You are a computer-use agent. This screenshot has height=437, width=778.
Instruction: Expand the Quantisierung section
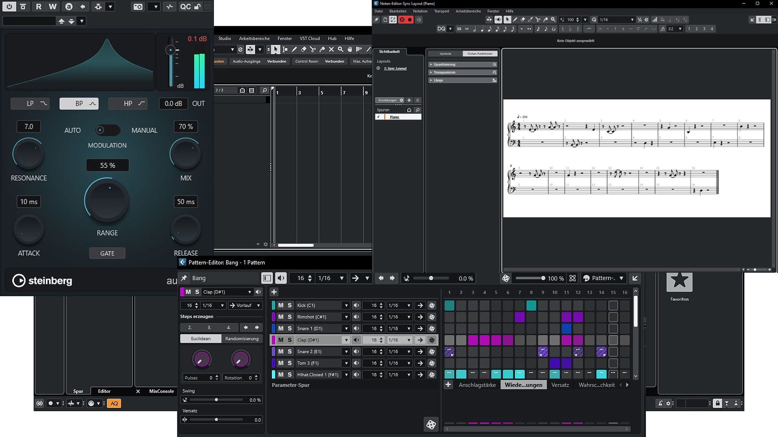[x=431, y=65]
